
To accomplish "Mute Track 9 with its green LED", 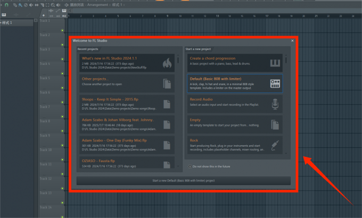I will click(x=62, y=145).
